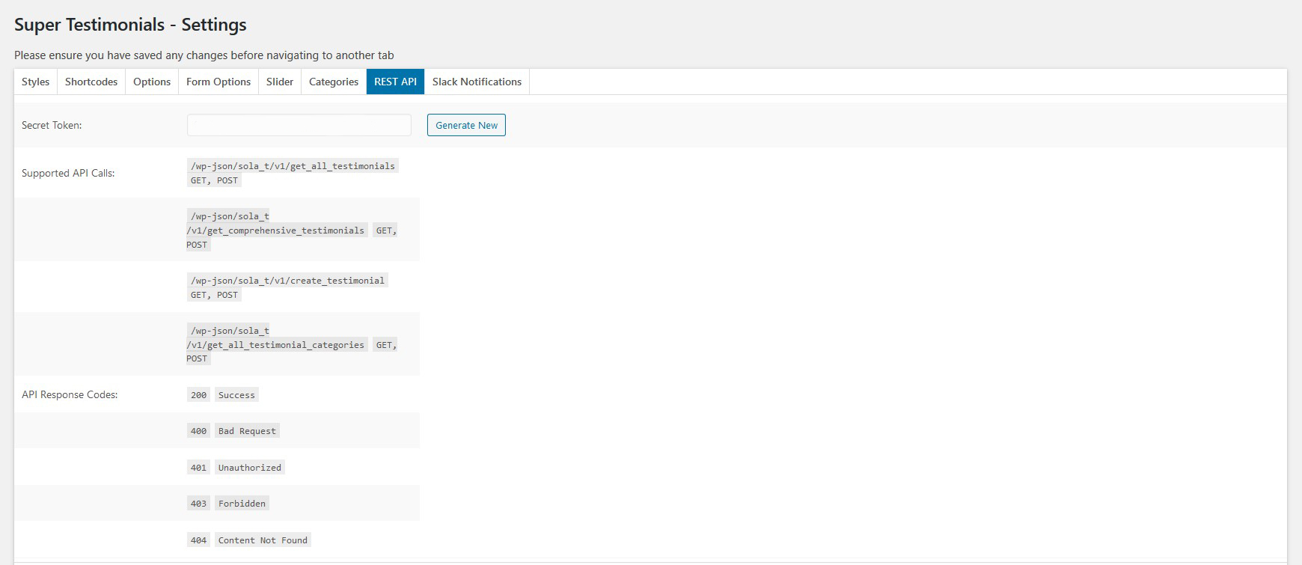Select the REST API tab
Screen dimensions: 1302x565
tap(395, 82)
